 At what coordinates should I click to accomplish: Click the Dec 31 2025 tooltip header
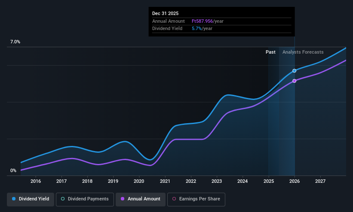click(165, 13)
